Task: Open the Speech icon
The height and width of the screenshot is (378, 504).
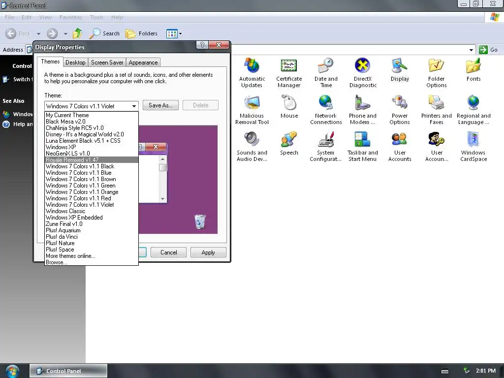Action: [289, 143]
